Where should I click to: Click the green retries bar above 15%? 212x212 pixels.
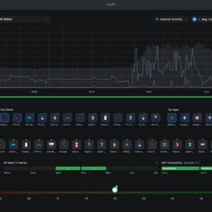tap(94, 168)
